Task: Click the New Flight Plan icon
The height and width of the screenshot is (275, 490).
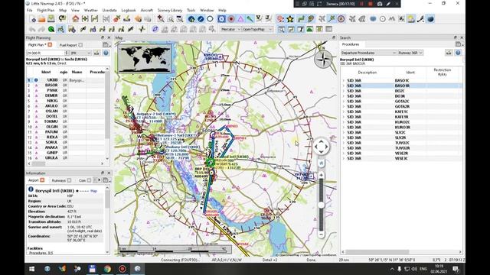Action: (33, 19)
